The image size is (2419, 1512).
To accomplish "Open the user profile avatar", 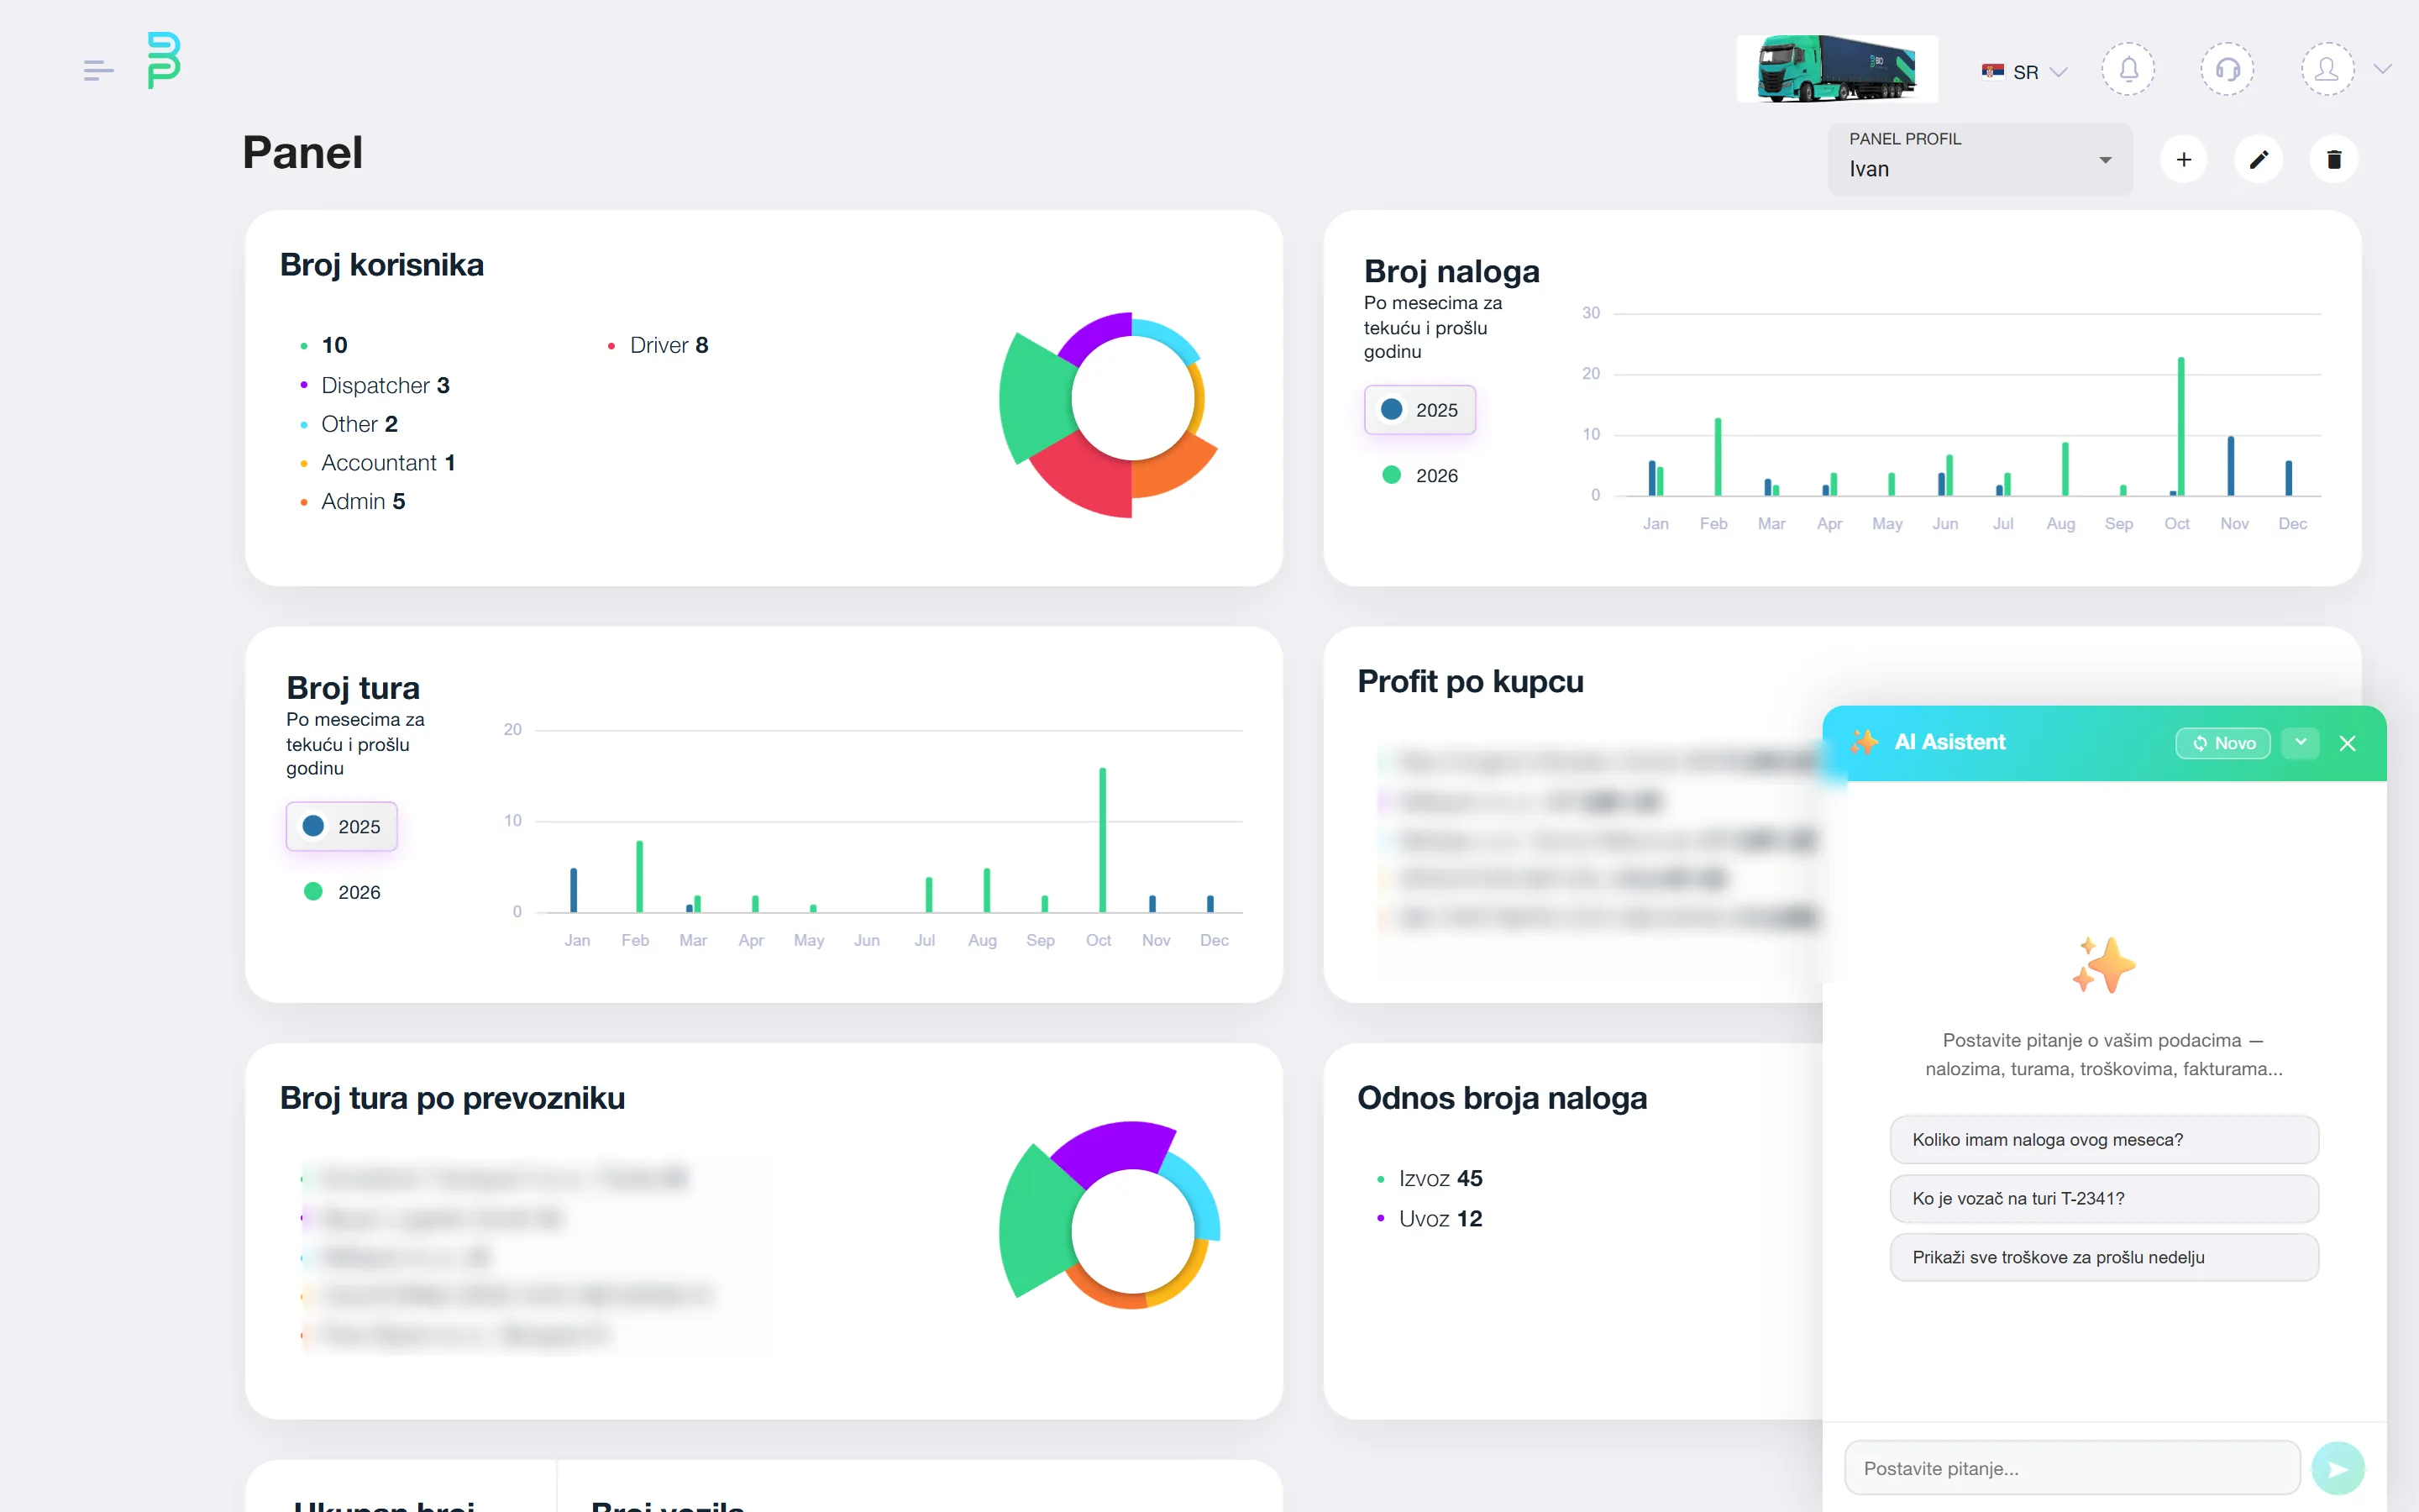I will coord(2327,69).
